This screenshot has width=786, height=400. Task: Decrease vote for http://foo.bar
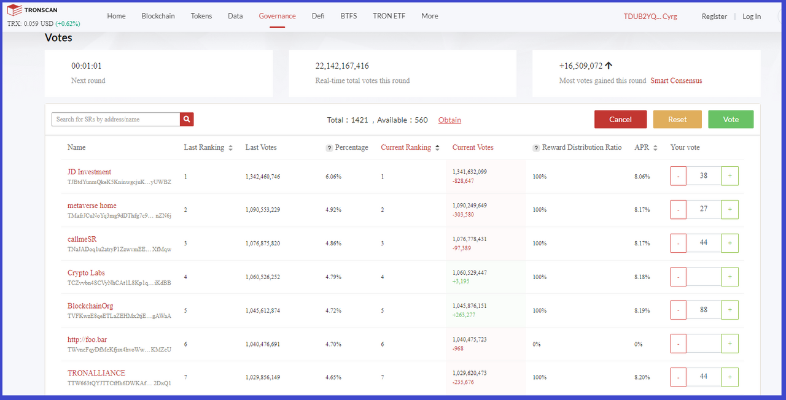(678, 344)
